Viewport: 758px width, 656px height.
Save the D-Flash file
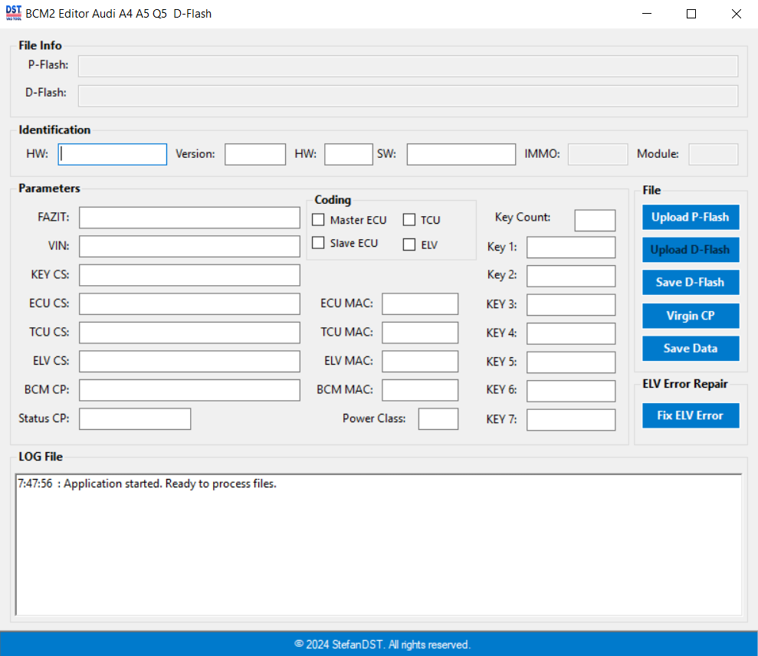point(691,282)
